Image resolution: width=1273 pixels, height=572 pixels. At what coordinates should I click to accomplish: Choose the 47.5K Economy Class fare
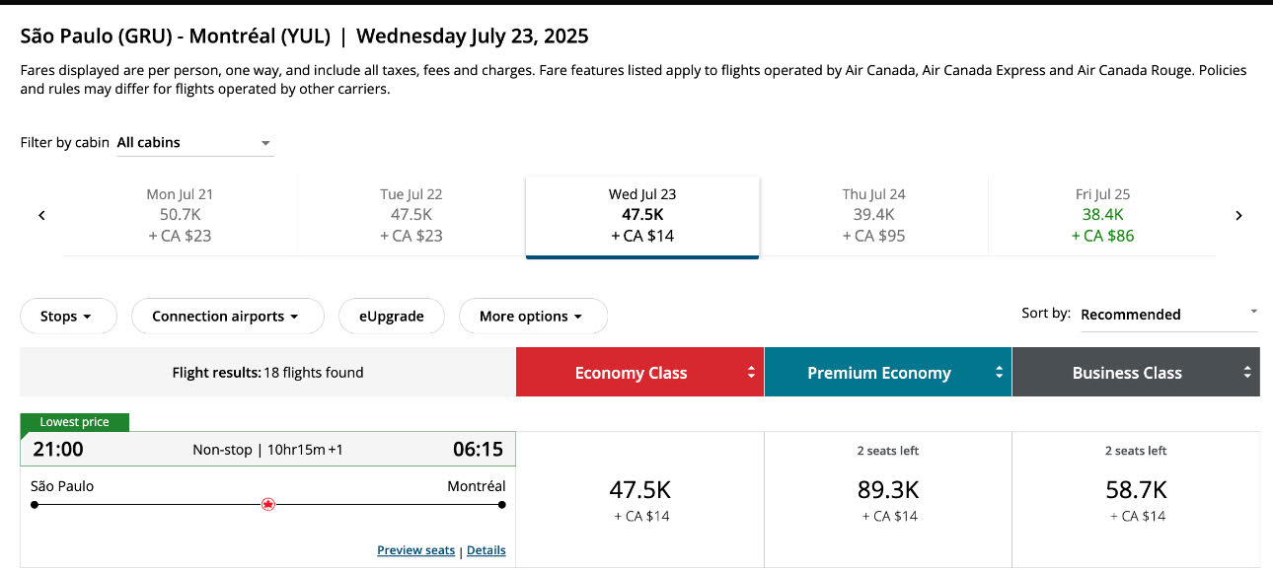(x=639, y=499)
